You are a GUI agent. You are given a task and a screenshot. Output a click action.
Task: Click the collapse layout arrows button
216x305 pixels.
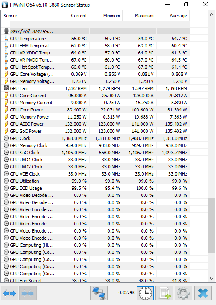click(x=28, y=293)
